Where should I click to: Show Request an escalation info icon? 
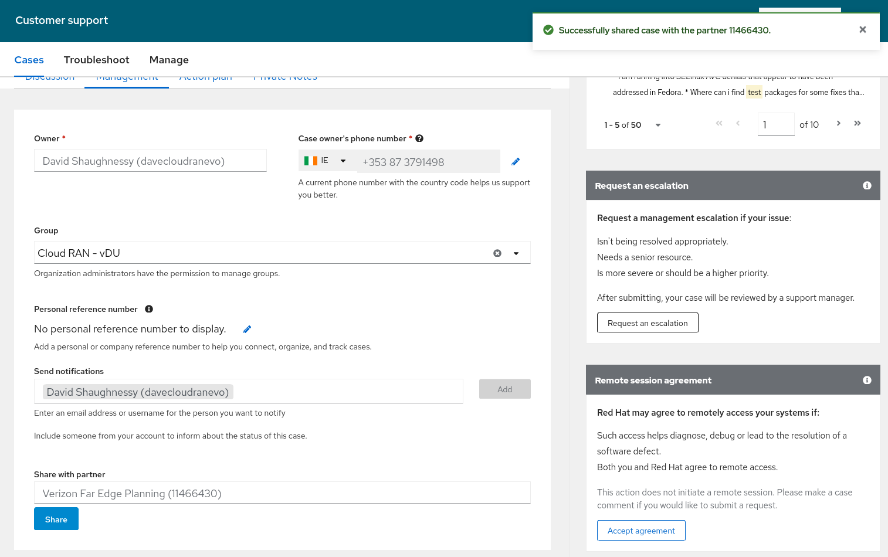(x=867, y=185)
